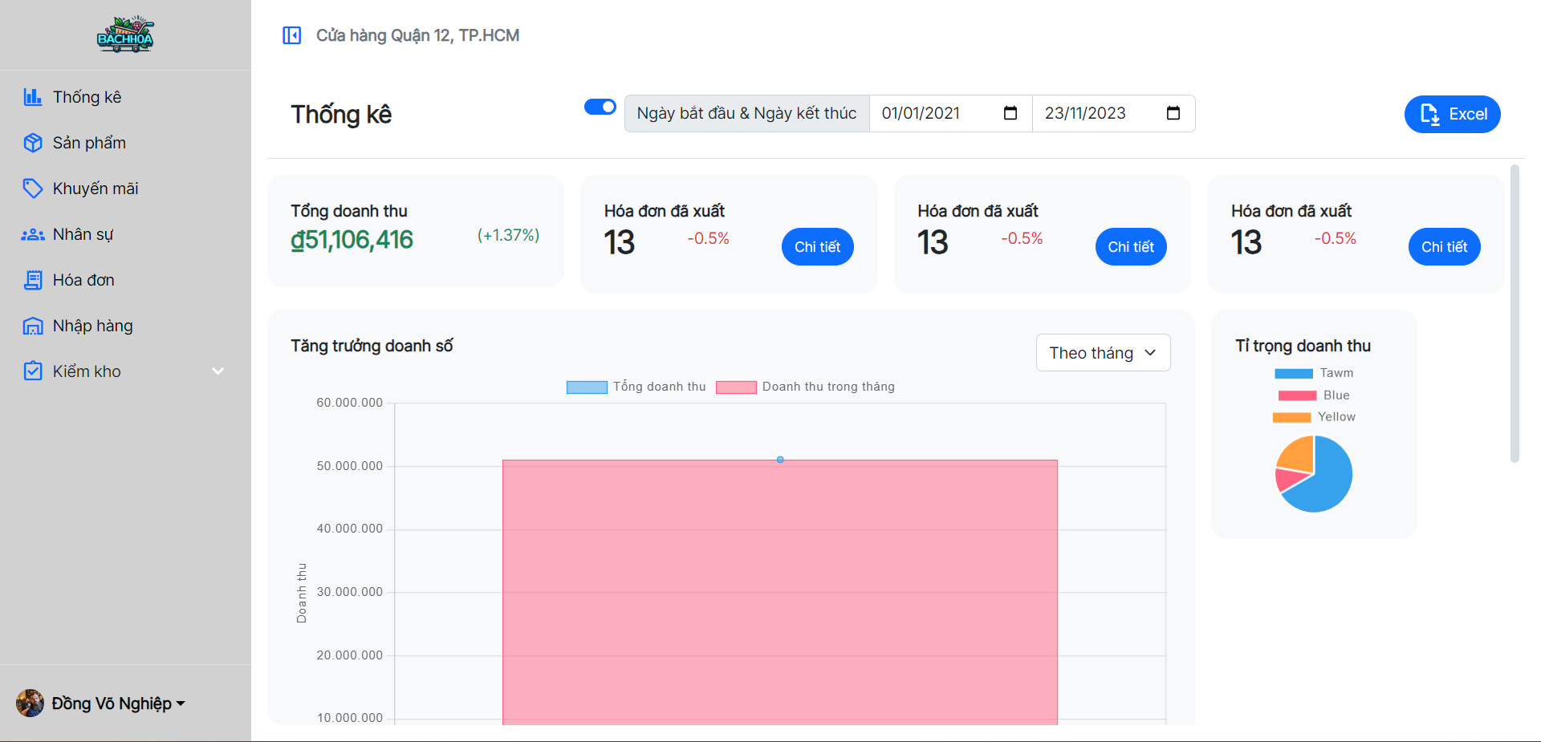Click Chi tiết on the first Hóa đơn card
Screen dimensions: 1541x742
pyautogui.click(x=817, y=246)
